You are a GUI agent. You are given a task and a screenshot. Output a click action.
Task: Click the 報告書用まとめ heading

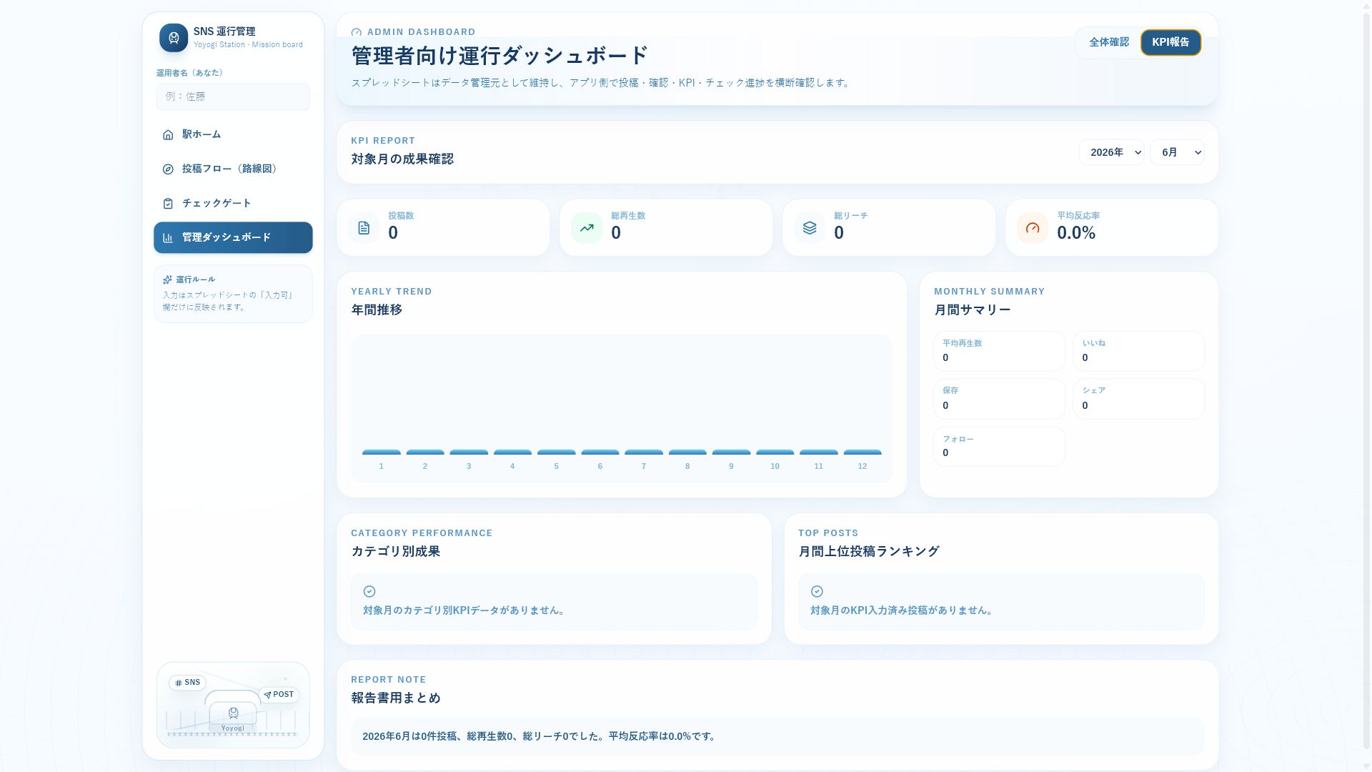[396, 698]
